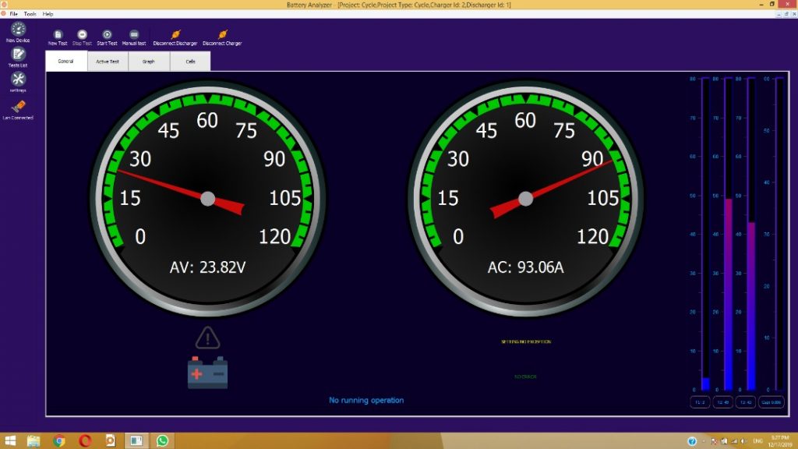Switch to the Cells tab
Image resolution: width=798 pixels, height=449 pixels.
[190, 62]
